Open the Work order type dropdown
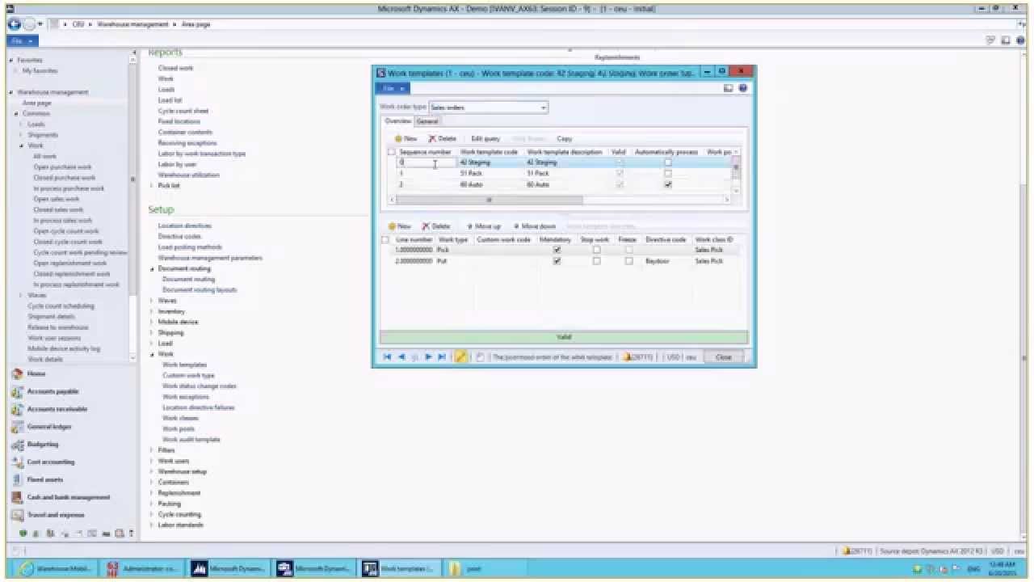Screen dimensions: 1034x582 (x=544, y=107)
